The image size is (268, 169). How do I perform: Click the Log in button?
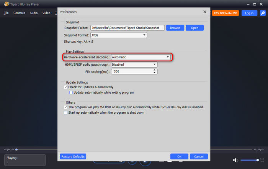(249, 13)
